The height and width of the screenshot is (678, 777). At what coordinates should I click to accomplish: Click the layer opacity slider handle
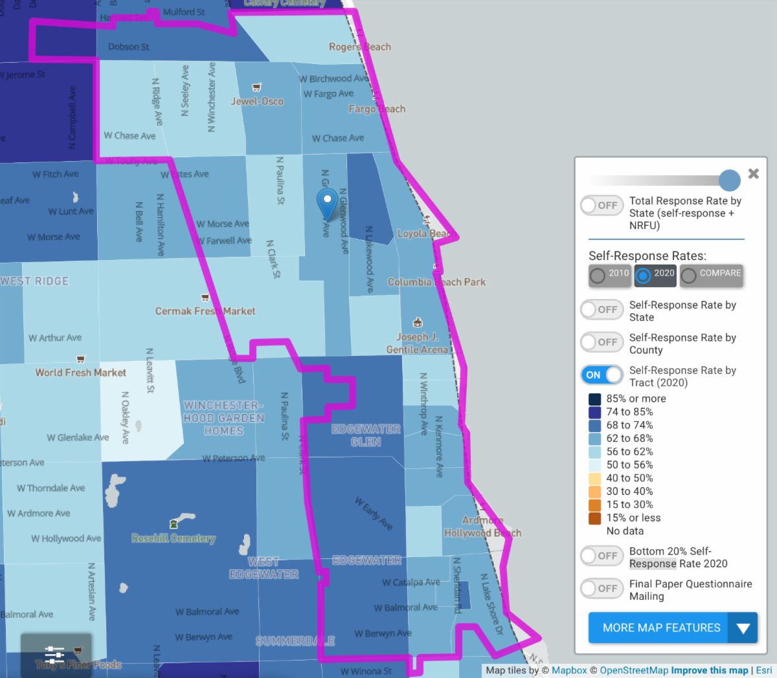tap(729, 180)
